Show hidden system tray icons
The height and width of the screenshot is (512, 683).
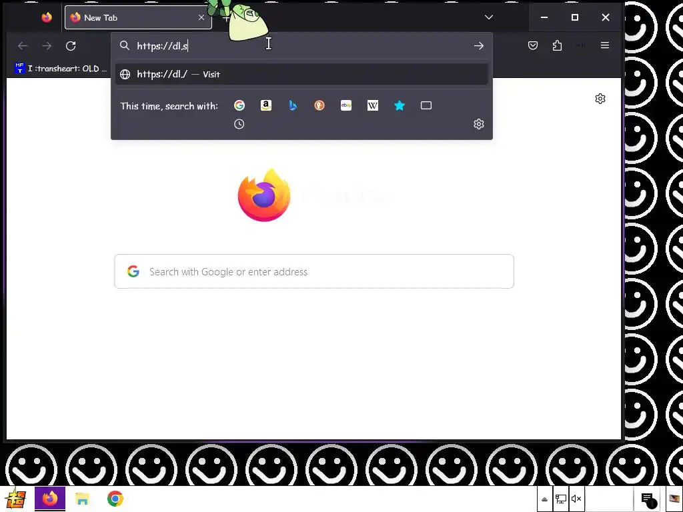pyautogui.click(x=544, y=499)
